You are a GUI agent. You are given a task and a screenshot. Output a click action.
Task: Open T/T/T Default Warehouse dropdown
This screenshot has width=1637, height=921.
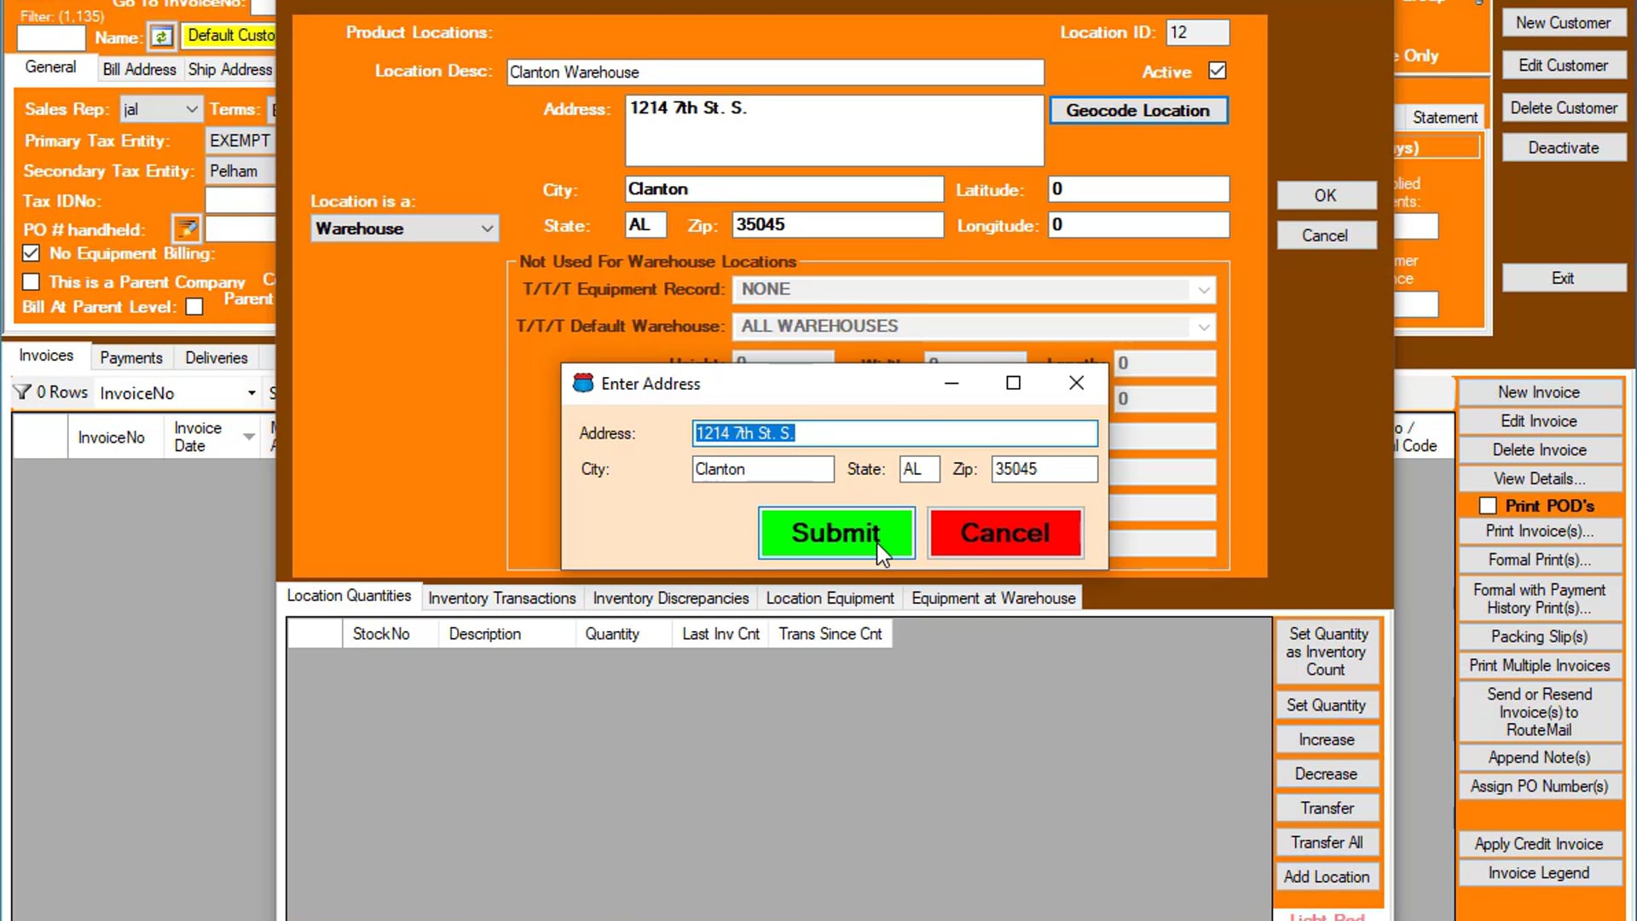[x=974, y=326]
